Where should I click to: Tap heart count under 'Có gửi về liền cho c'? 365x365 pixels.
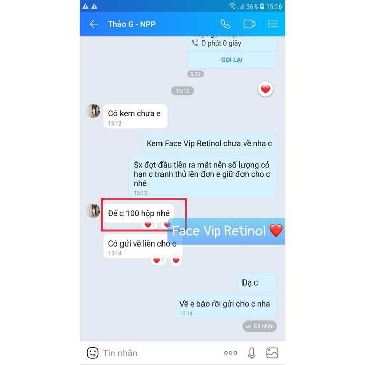(158, 260)
